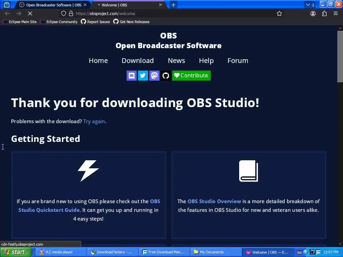Select the Welcome | OBS taskbar button
The width and height of the screenshot is (343, 257).
(x=268, y=252)
